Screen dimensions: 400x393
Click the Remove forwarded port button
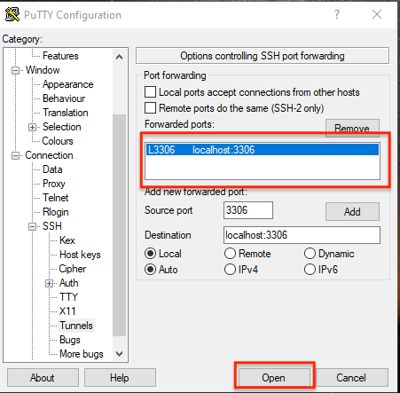(x=352, y=128)
